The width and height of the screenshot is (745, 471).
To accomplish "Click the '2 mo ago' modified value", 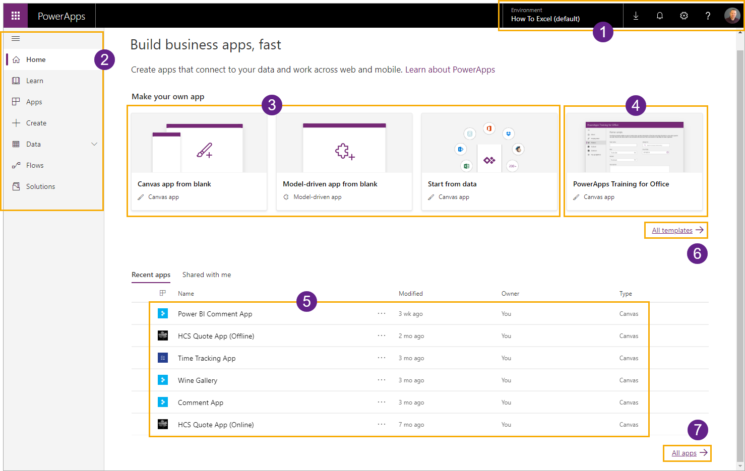I will pyautogui.click(x=411, y=335).
